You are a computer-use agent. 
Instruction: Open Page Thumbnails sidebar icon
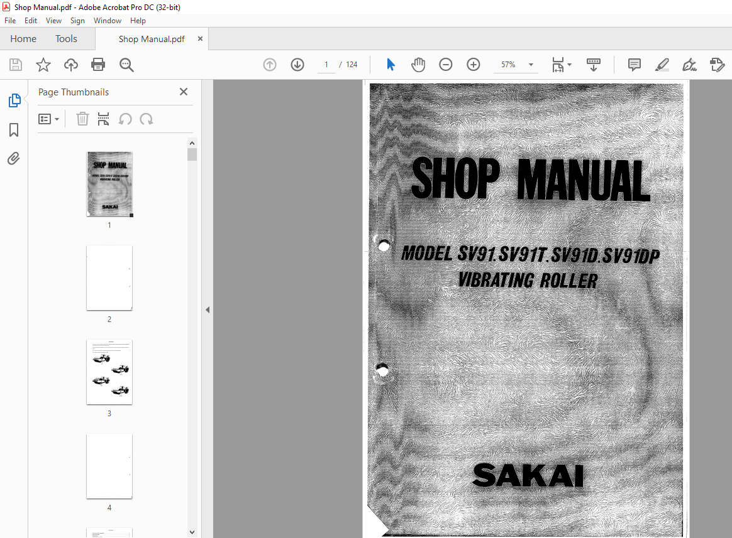[x=14, y=100]
